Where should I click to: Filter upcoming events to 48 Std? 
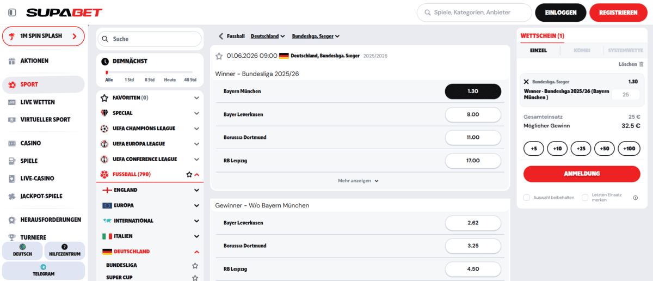[190, 80]
